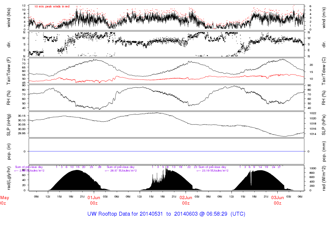Image resolution: width=333 pixels, height=227 pixels.
Task: Click the "rad(Lgly/hr)" axis label
Action: click(9, 178)
